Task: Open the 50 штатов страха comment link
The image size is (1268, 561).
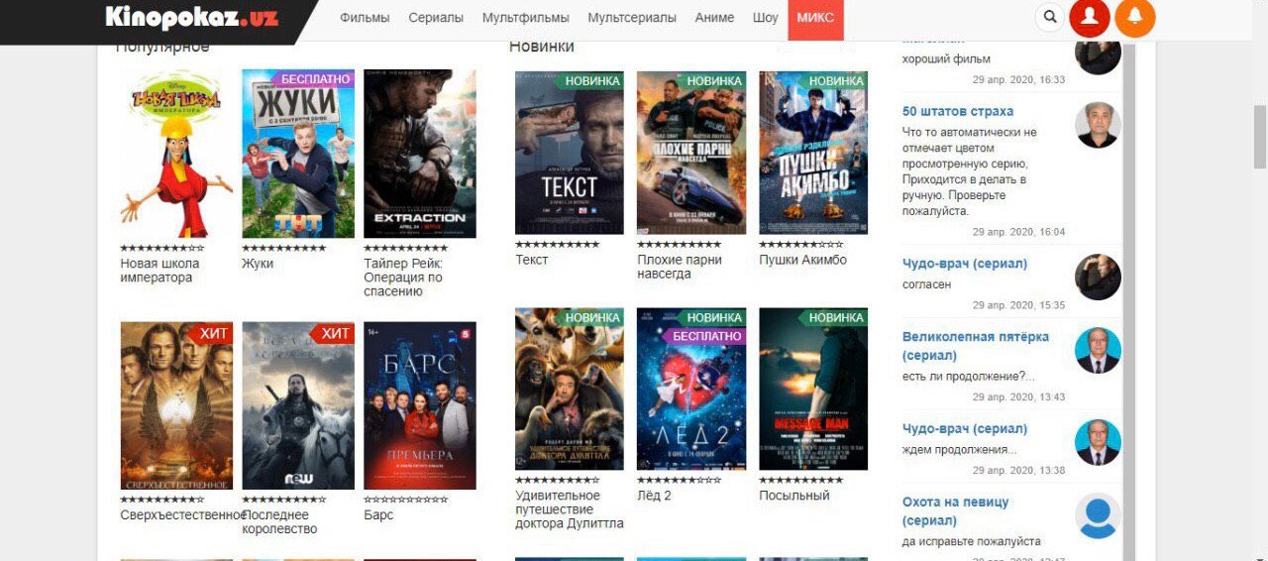Action: (x=958, y=111)
